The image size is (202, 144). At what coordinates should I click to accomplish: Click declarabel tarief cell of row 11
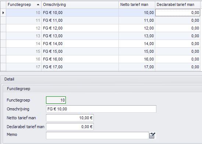(178, 20)
